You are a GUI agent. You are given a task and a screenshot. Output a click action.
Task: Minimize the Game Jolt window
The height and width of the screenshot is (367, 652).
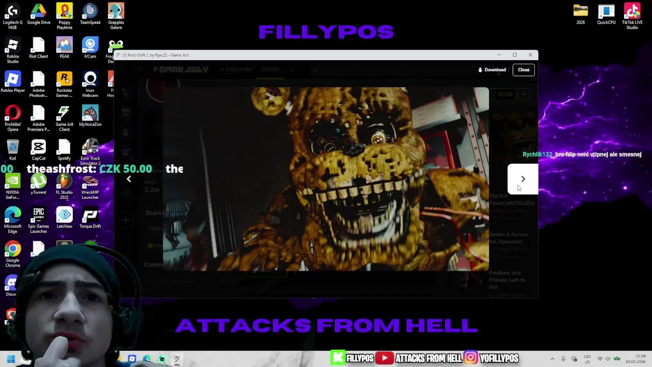tap(500, 55)
